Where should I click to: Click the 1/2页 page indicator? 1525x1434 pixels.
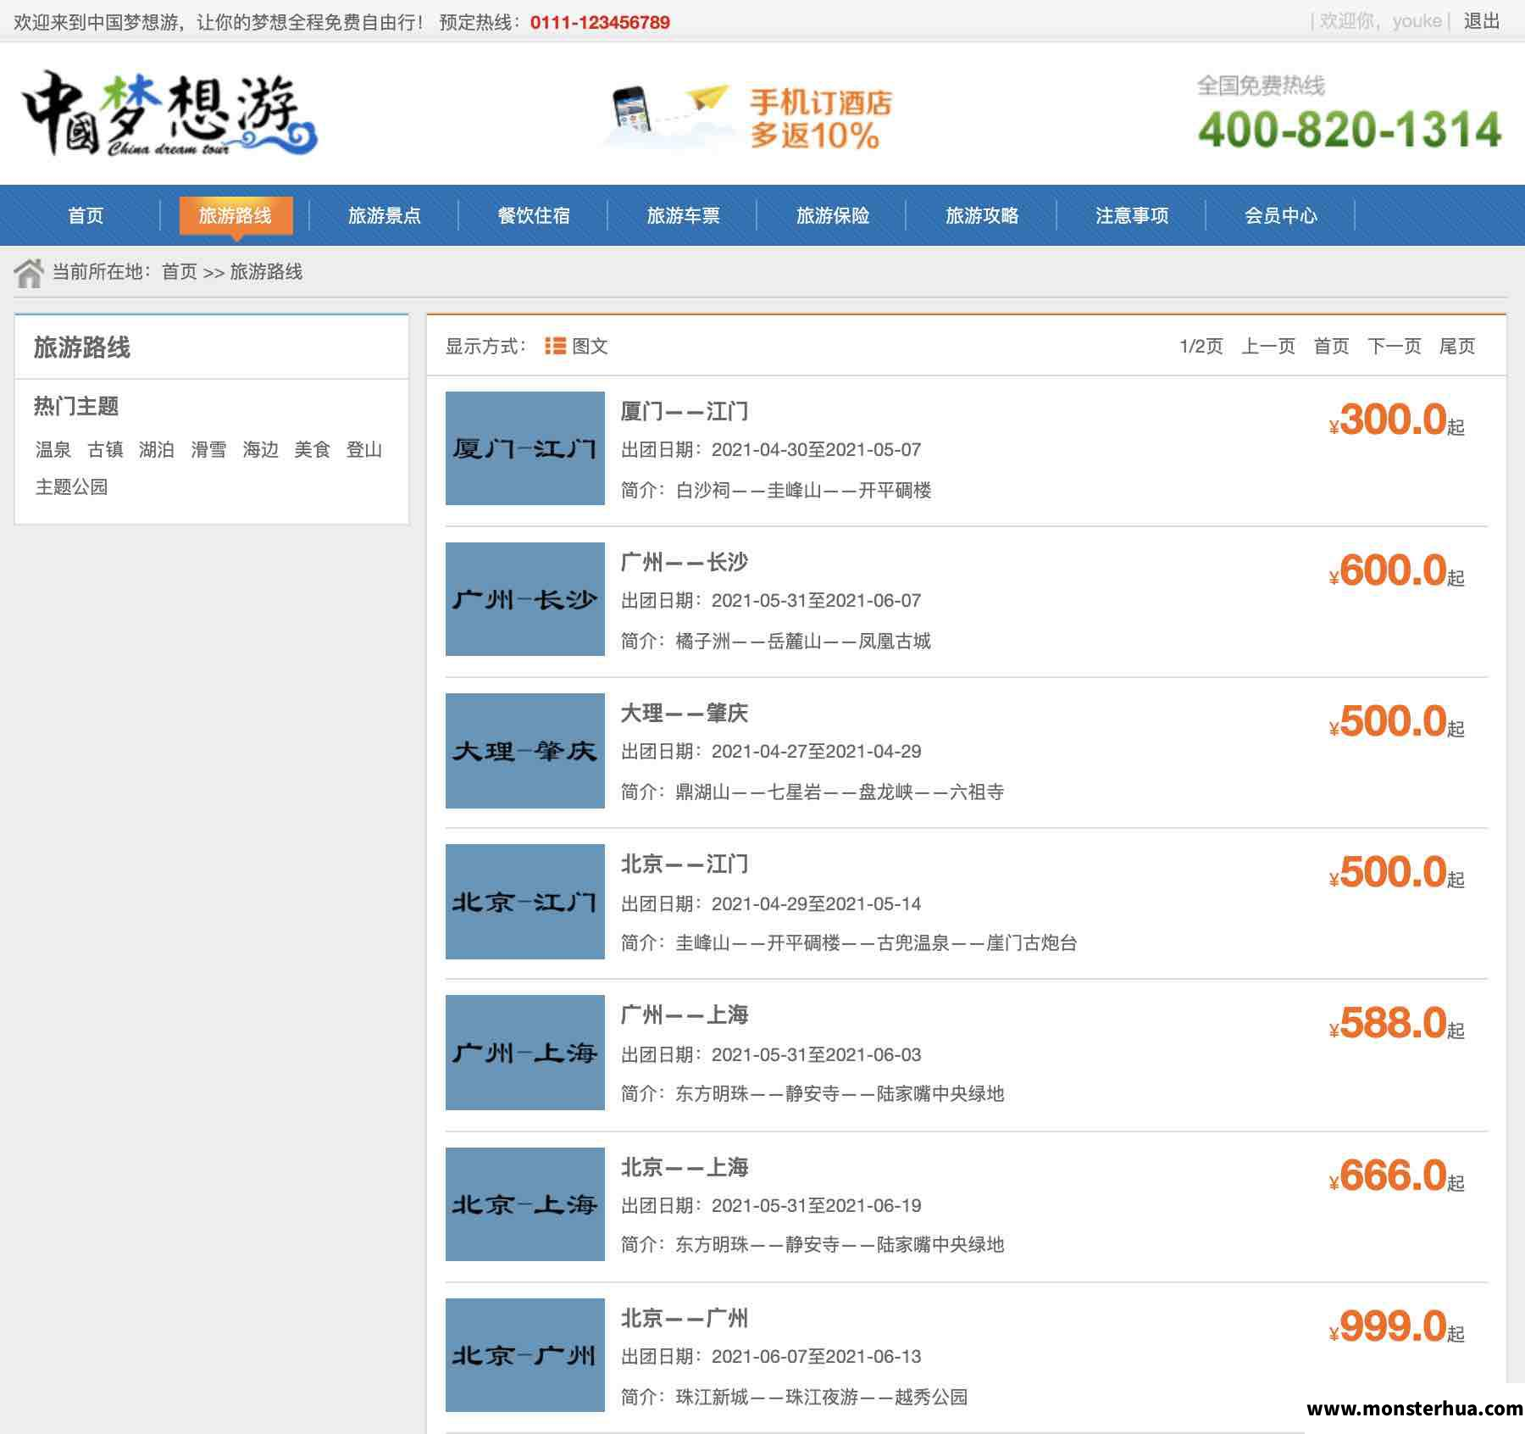[x=1201, y=346]
